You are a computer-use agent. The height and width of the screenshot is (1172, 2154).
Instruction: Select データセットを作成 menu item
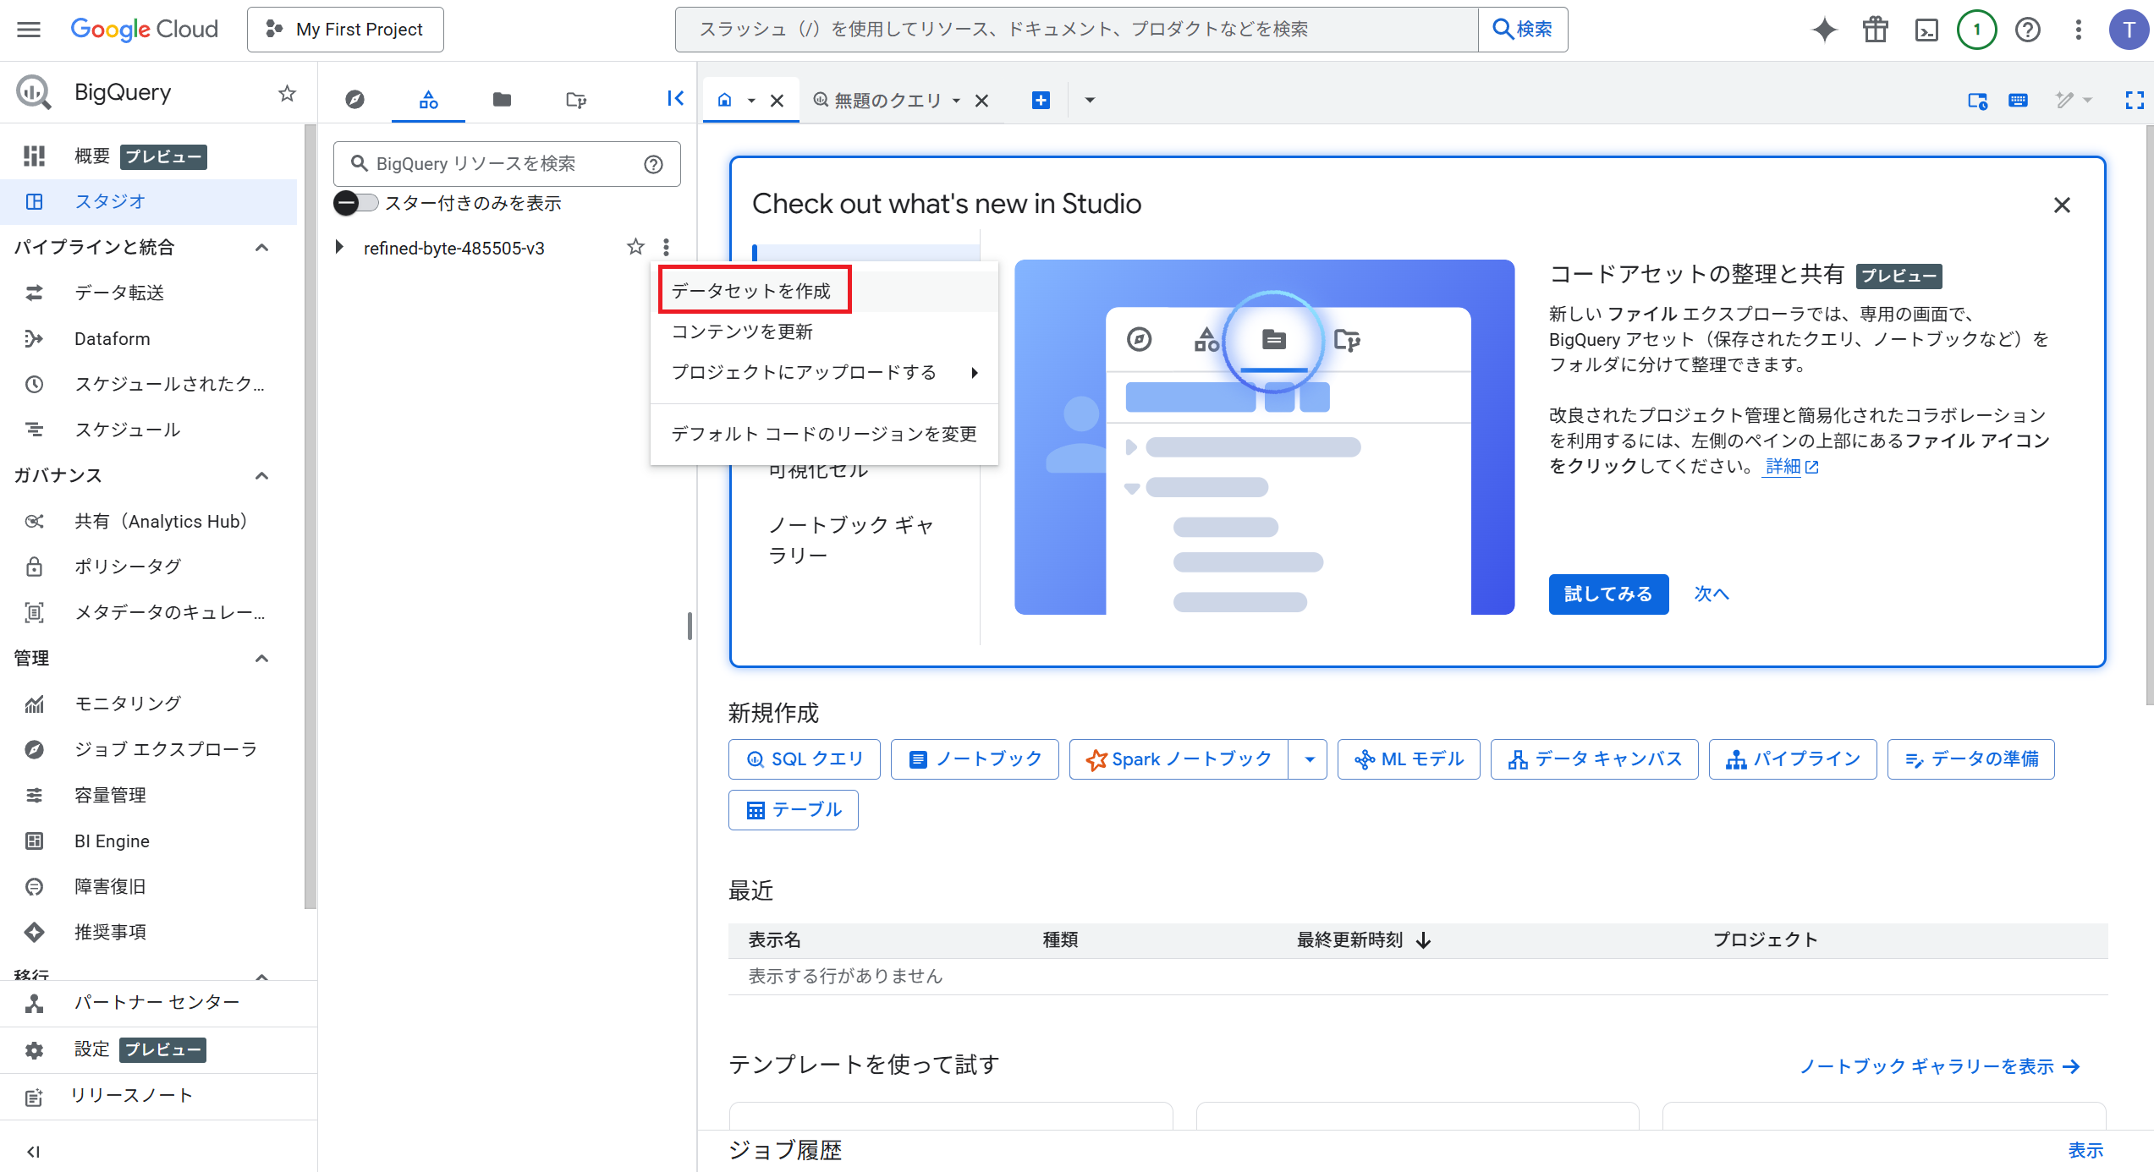pyautogui.click(x=751, y=291)
